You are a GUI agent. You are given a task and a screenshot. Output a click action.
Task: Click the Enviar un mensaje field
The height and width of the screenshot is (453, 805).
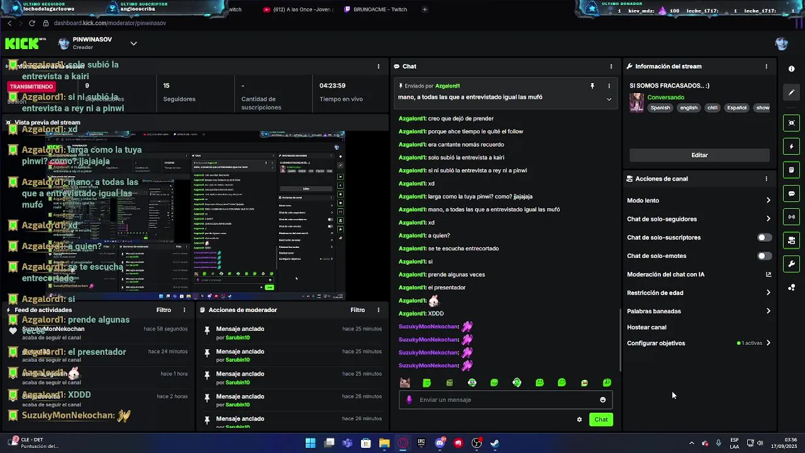(x=505, y=400)
